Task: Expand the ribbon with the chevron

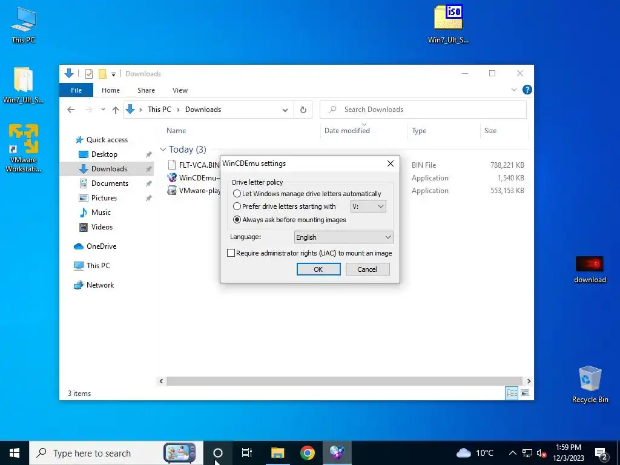Action: coord(513,90)
